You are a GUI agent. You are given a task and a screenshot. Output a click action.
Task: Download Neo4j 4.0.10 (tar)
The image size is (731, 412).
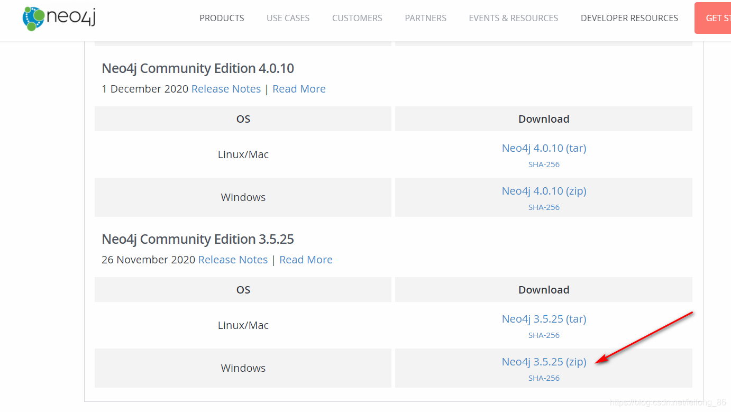(544, 148)
